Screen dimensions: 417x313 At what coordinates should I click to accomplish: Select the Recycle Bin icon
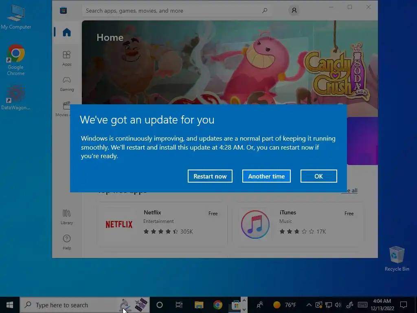click(x=397, y=259)
